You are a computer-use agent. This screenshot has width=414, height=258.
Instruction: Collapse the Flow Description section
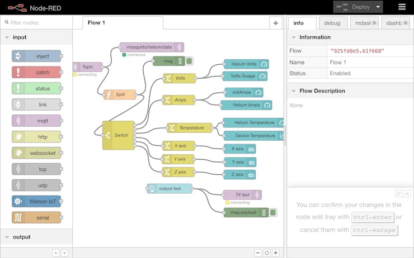tap(294, 91)
